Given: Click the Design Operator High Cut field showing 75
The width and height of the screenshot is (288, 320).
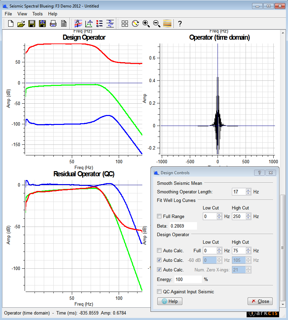Looking at the screenshot, I should click(x=239, y=251).
